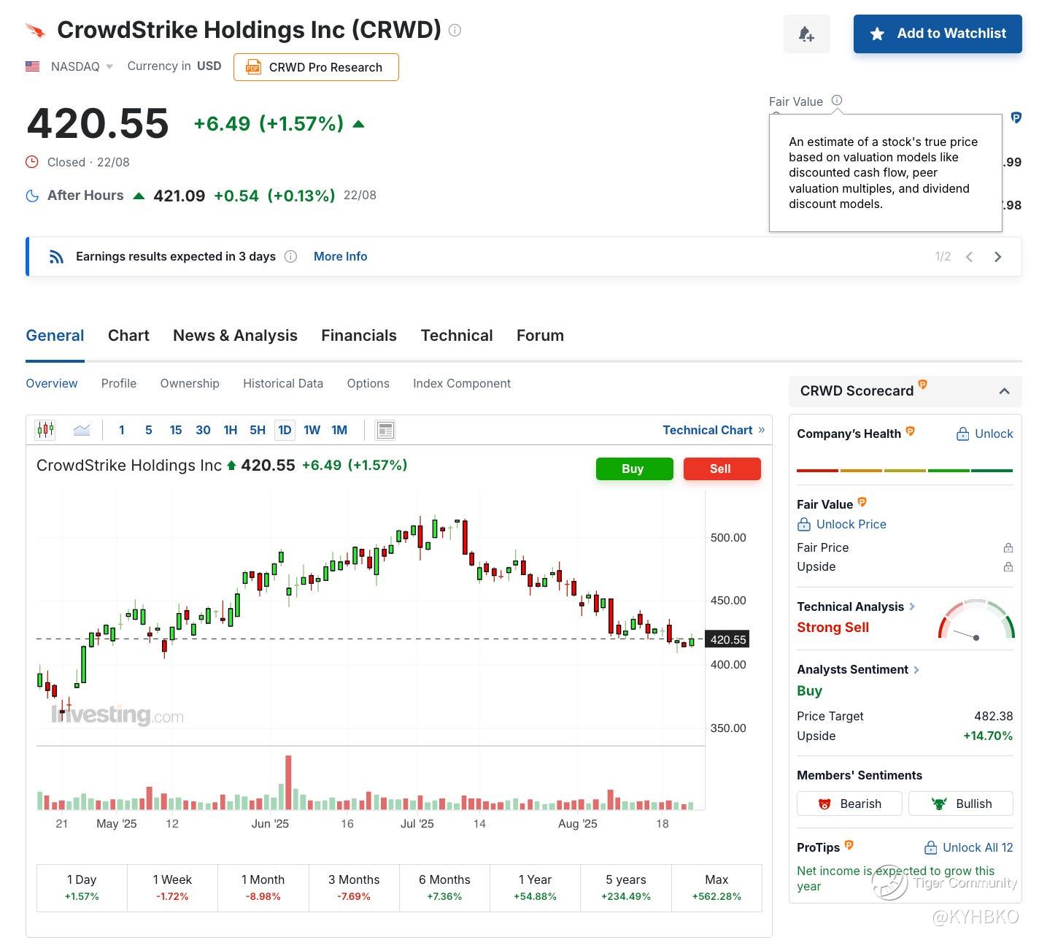The width and height of the screenshot is (1039, 940).
Task: Click the chart news layout icon
Action: click(385, 430)
